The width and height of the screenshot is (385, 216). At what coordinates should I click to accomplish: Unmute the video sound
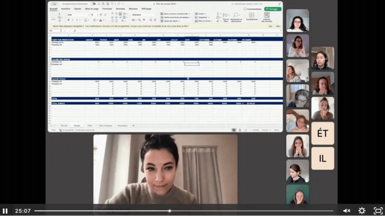[347, 211]
